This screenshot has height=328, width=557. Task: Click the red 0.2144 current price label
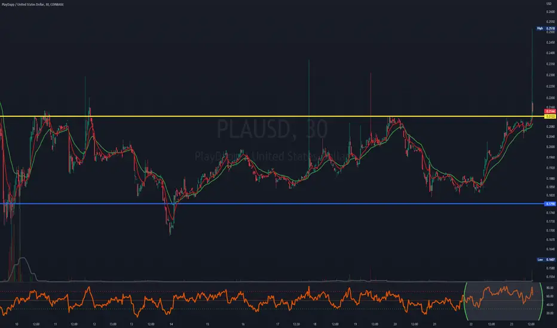point(550,112)
